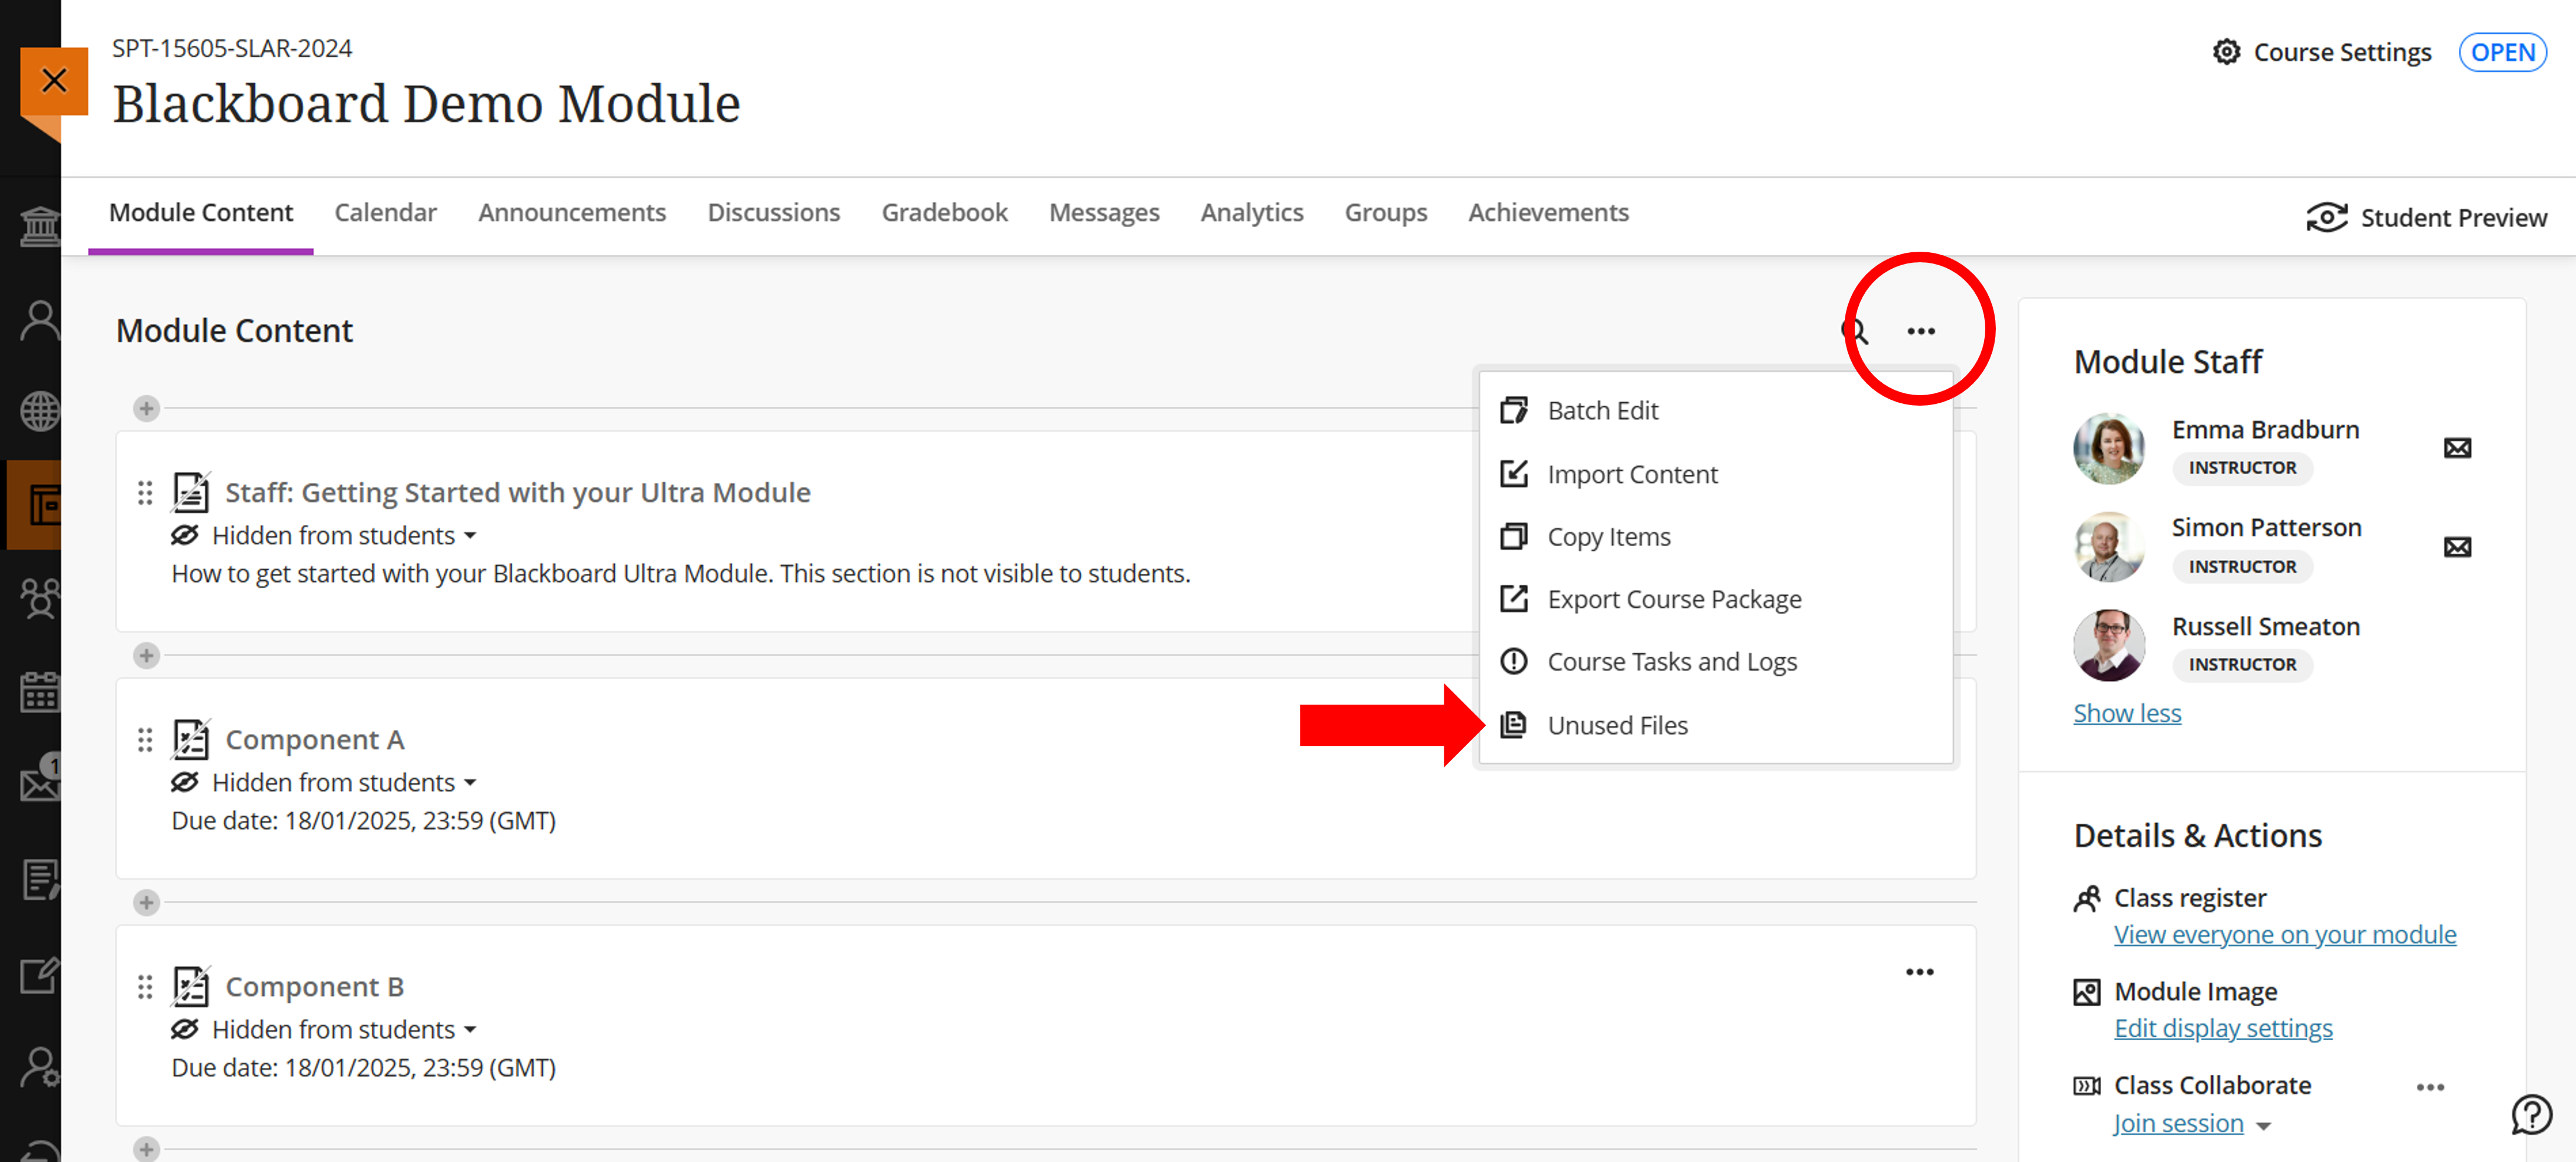Grab the drag handle for Component A
Screen dimensions: 2576x1162
[145, 739]
